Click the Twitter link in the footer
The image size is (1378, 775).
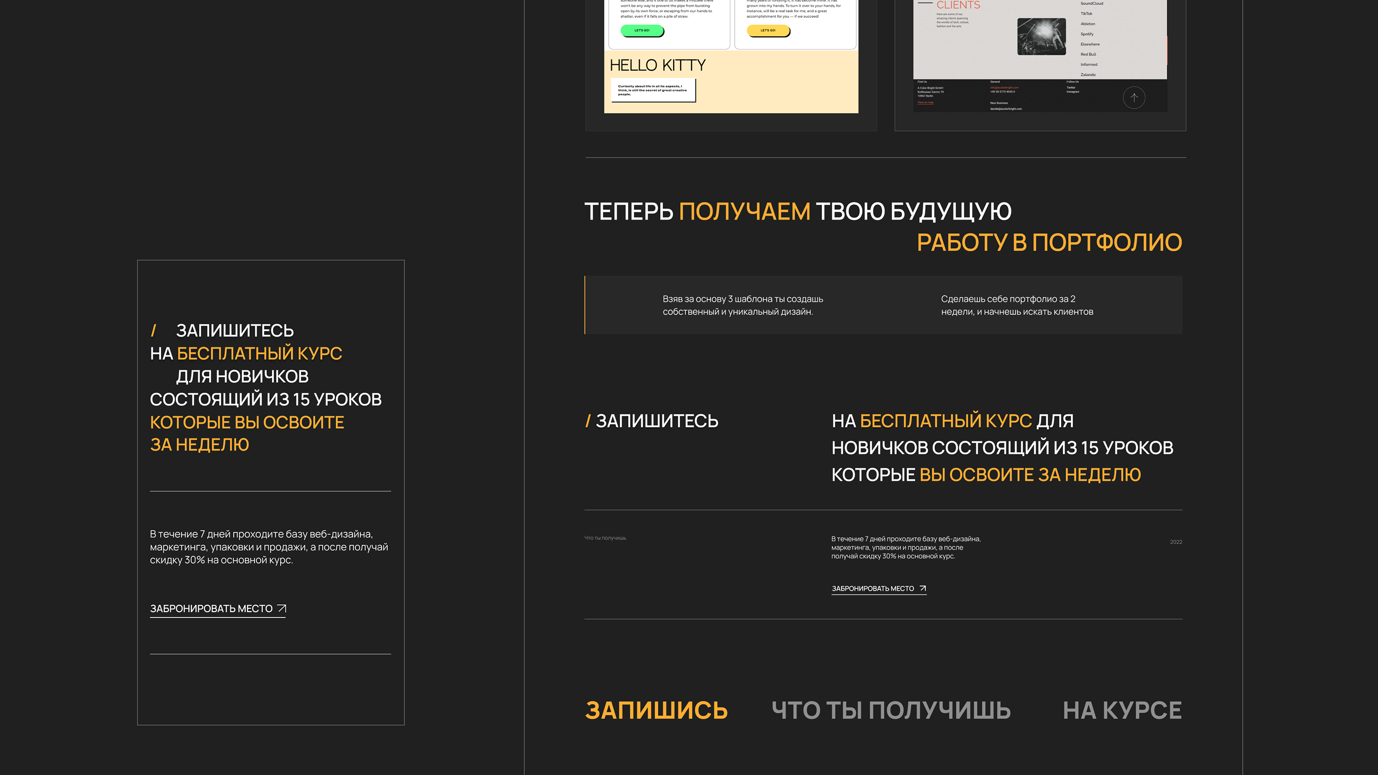tap(1070, 88)
